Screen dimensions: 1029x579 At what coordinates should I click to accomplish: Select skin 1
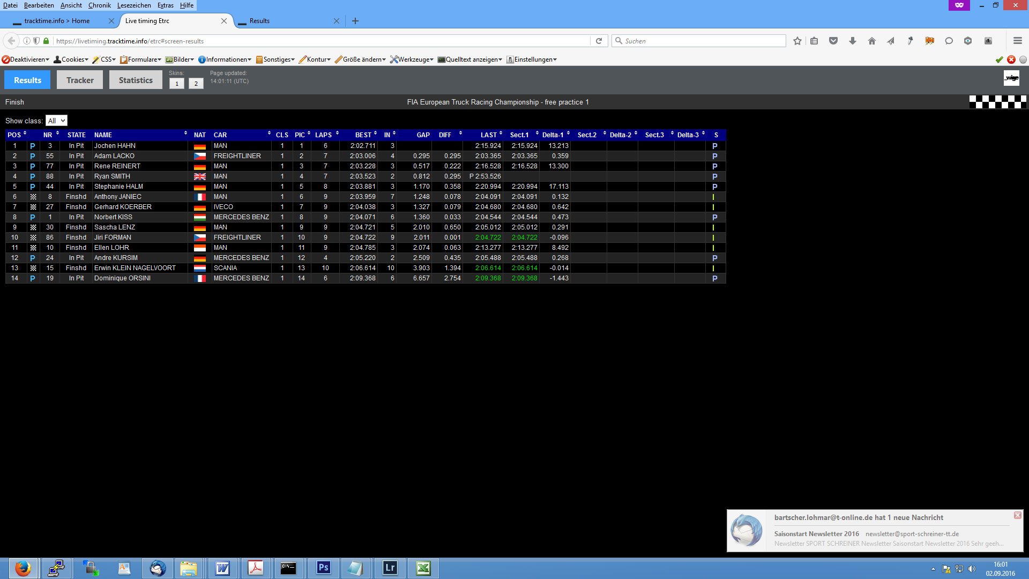click(177, 84)
